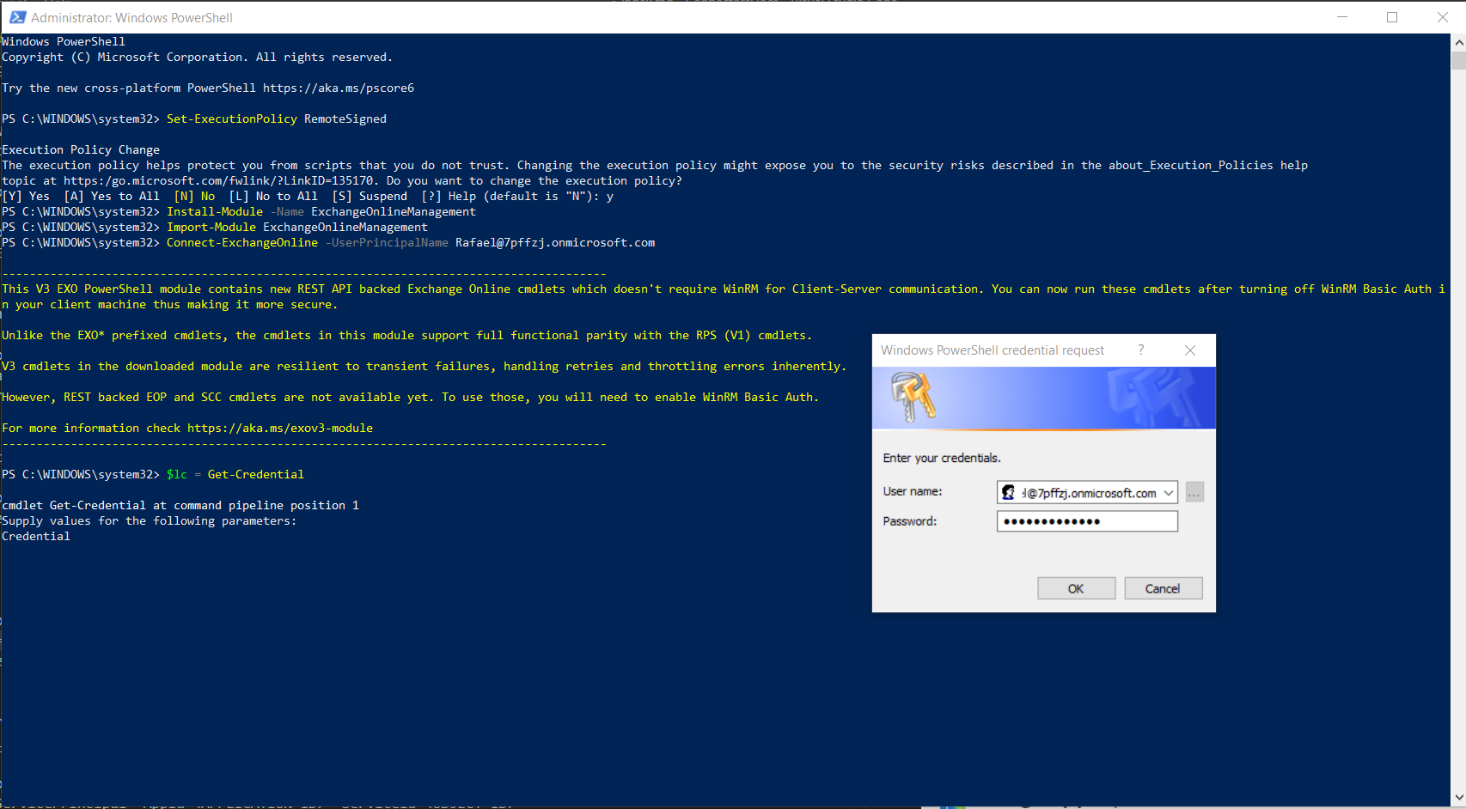Click the Import-Module command text
The width and height of the screenshot is (1466, 809).
(x=211, y=227)
